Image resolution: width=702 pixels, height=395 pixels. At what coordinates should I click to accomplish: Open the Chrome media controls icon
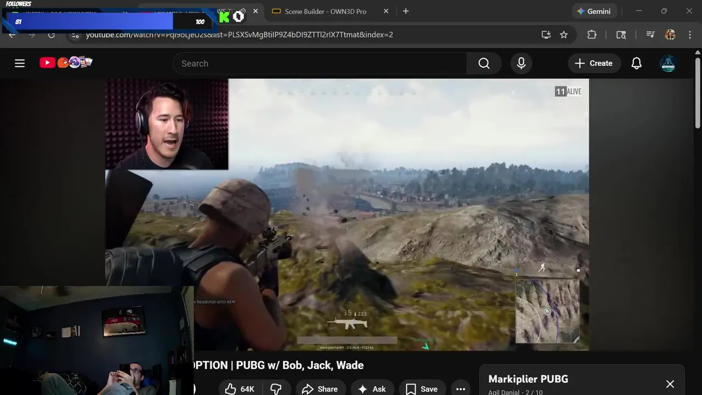pyautogui.click(x=650, y=35)
